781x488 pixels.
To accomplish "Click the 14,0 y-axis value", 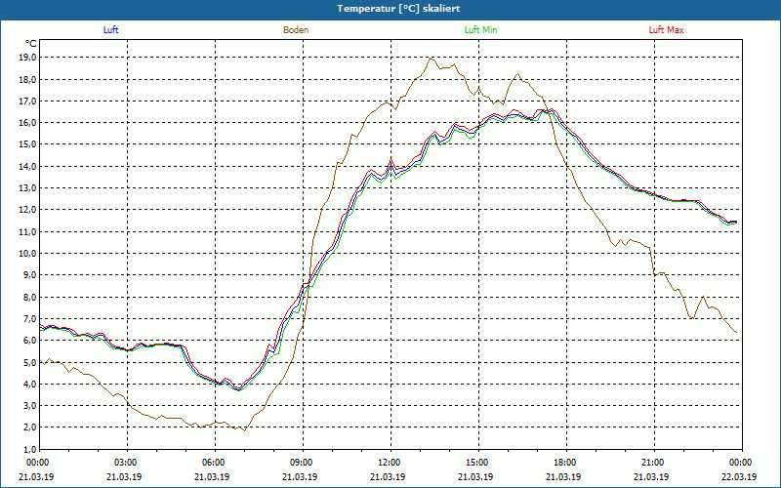I will (x=28, y=166).
